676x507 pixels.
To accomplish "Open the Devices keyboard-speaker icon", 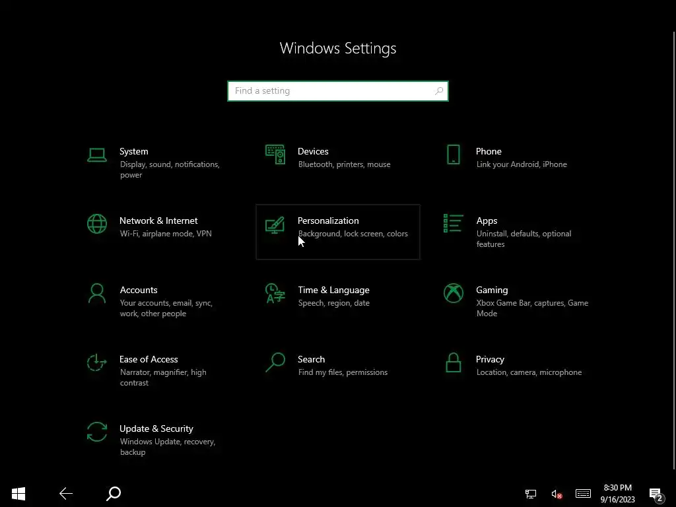I will (x=275, y=154).
